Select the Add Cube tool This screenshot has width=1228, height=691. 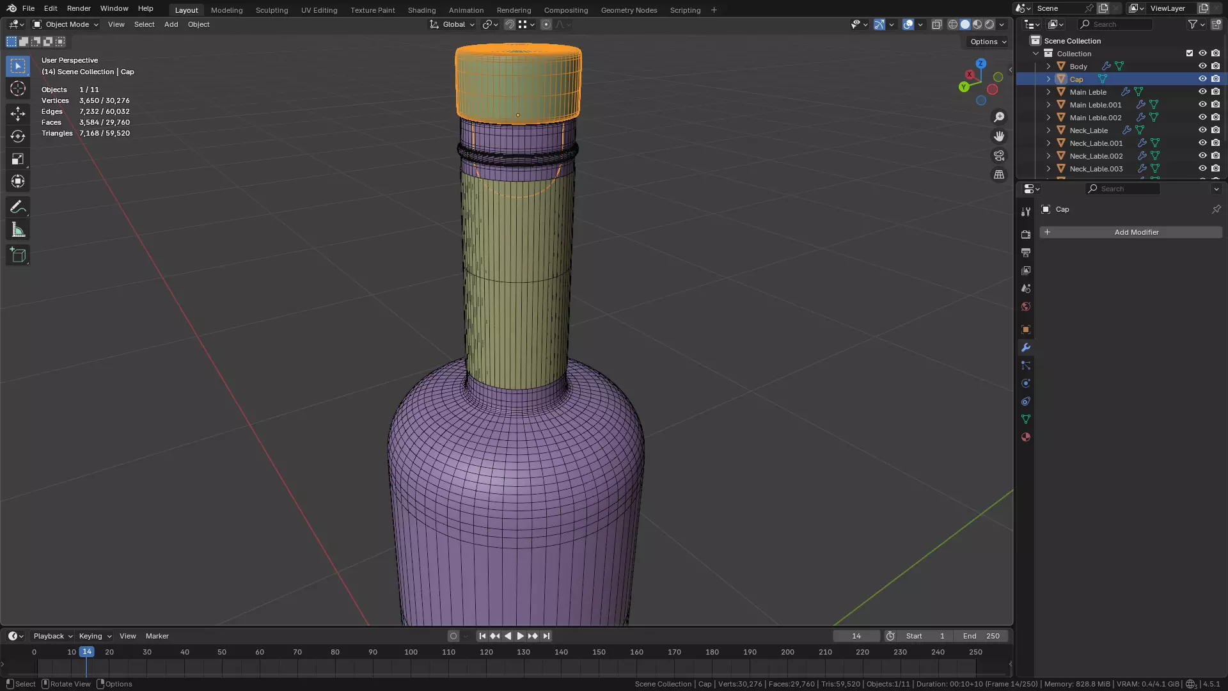click(x=18, y=255)
